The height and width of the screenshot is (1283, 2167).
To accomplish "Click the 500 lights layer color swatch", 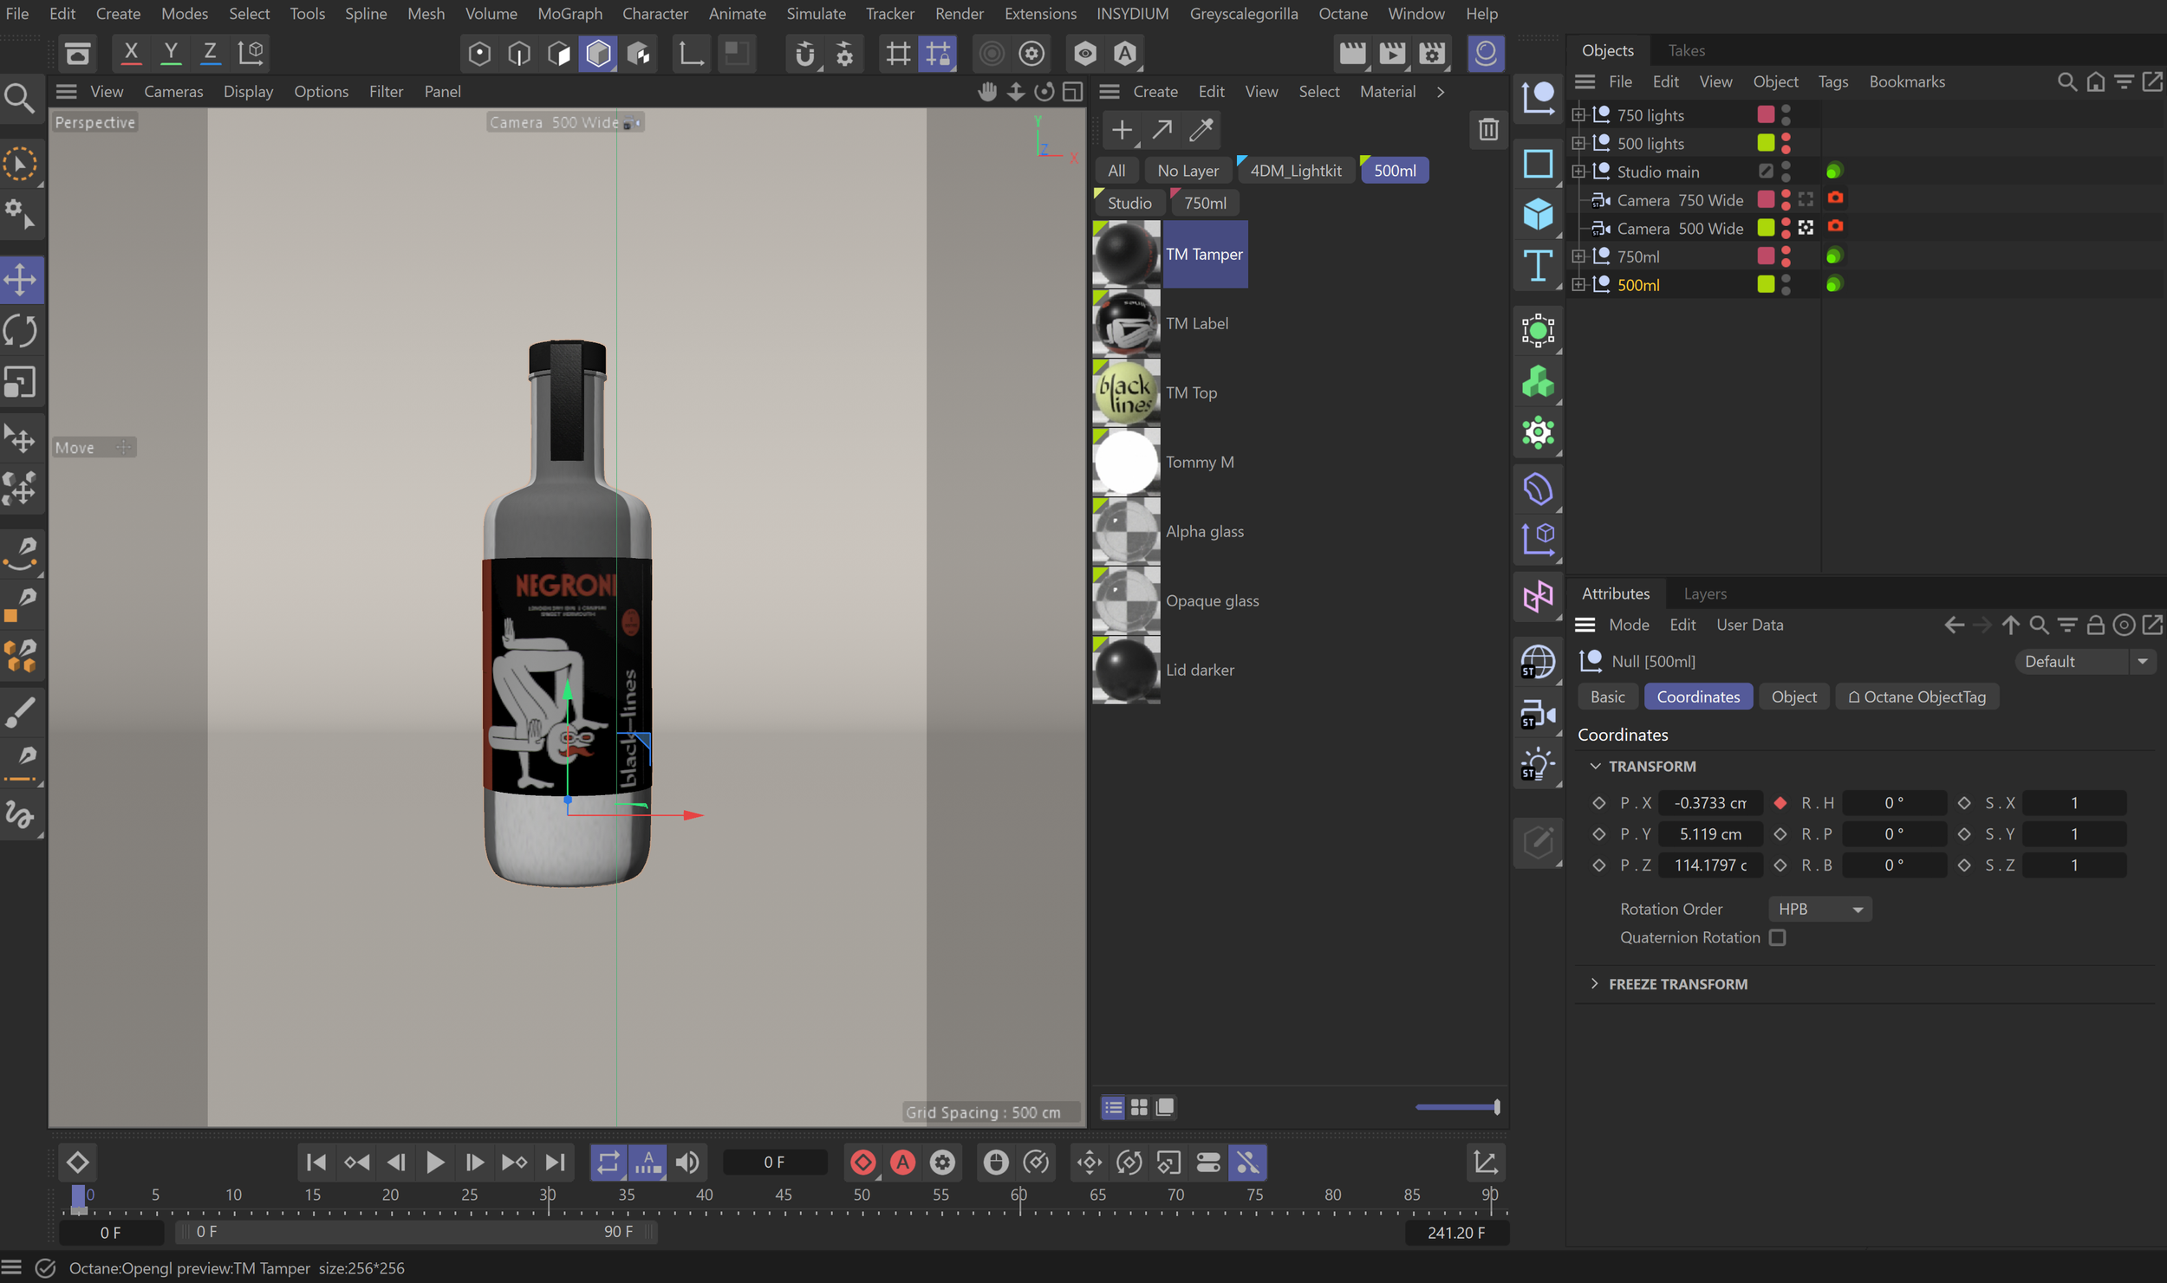I will [x=1765, y=143].
